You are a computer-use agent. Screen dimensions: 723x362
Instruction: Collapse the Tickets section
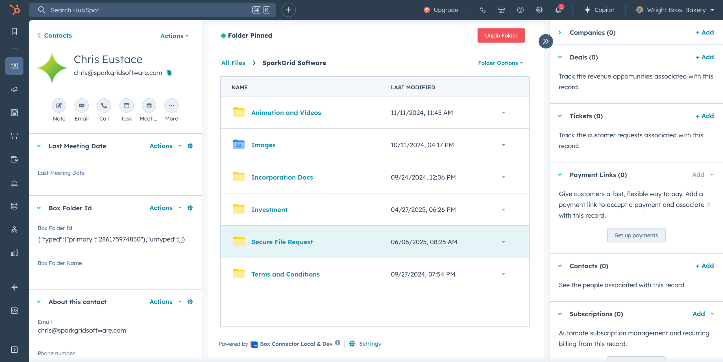click(560, 116)
